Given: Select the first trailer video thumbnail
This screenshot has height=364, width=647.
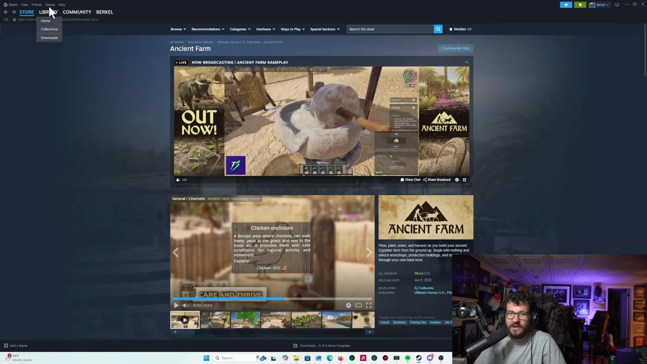Looking at the screenshot, I should [184, 320].
